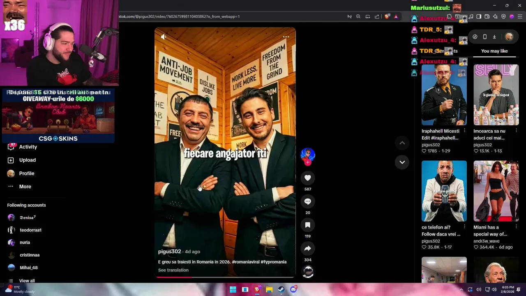526x296 pixels.
Task: Open Imcearca sa nu aduci video thumbnail
Action: point(496,95)
